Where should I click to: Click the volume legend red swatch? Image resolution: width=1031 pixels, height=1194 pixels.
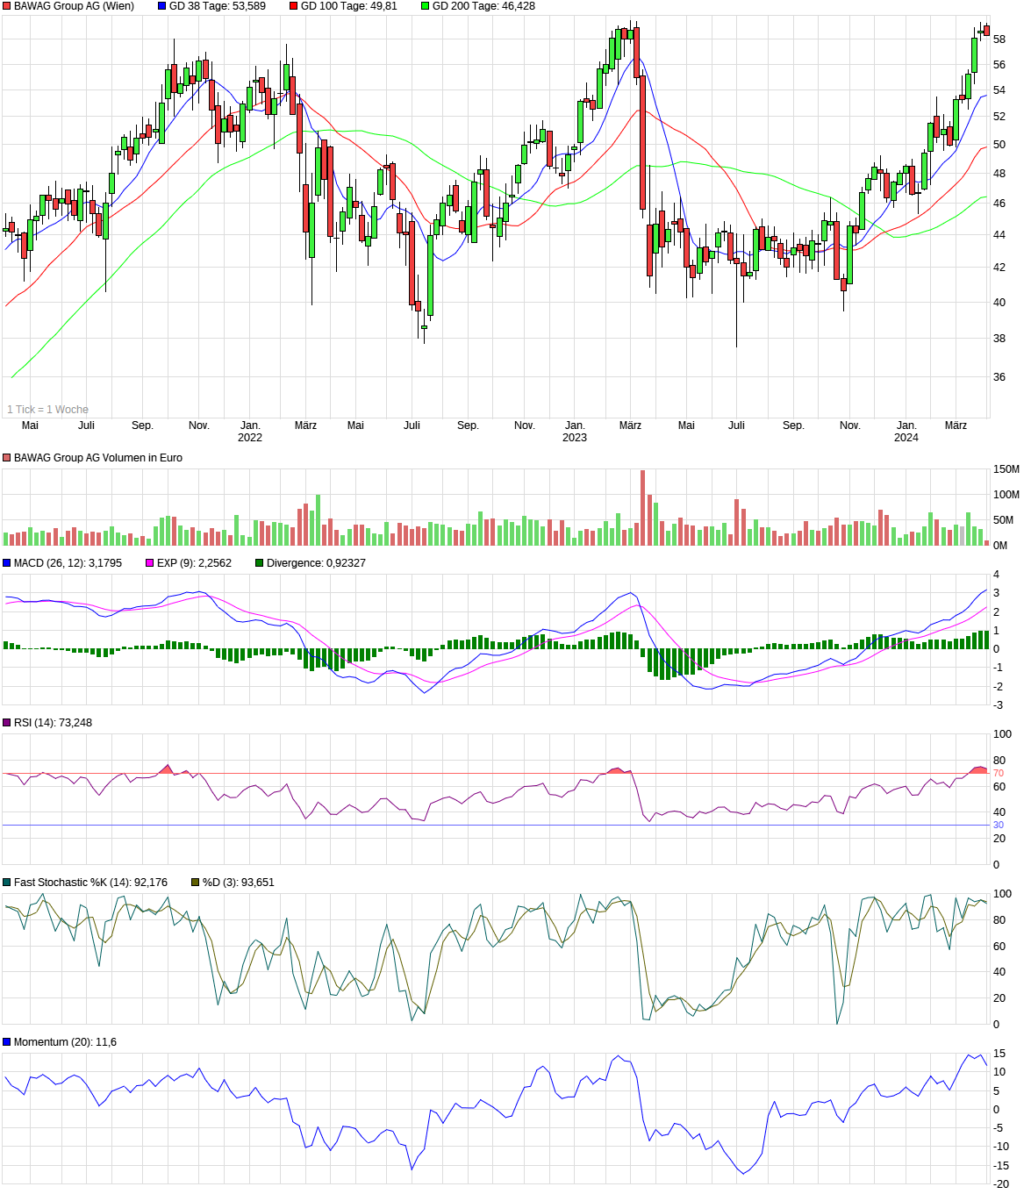[7, 458]
